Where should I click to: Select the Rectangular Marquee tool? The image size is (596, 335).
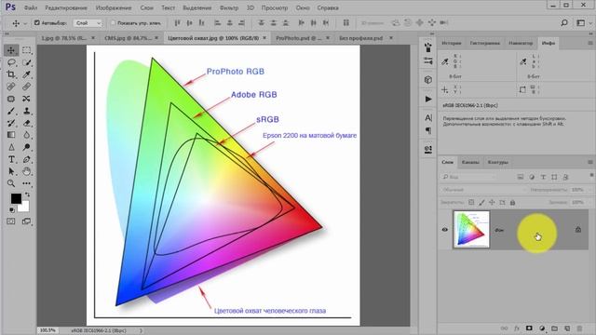(x=26, y=50)
